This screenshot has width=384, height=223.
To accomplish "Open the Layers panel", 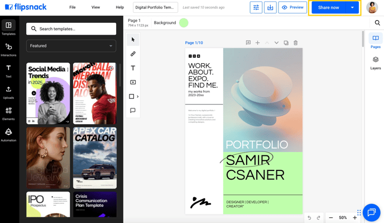I will [376, 63].
